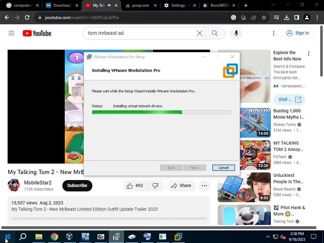Viewport: 324px width, 243px height.
Task: Open 7-Zip from the taskbar
Action: click(101, 237)
